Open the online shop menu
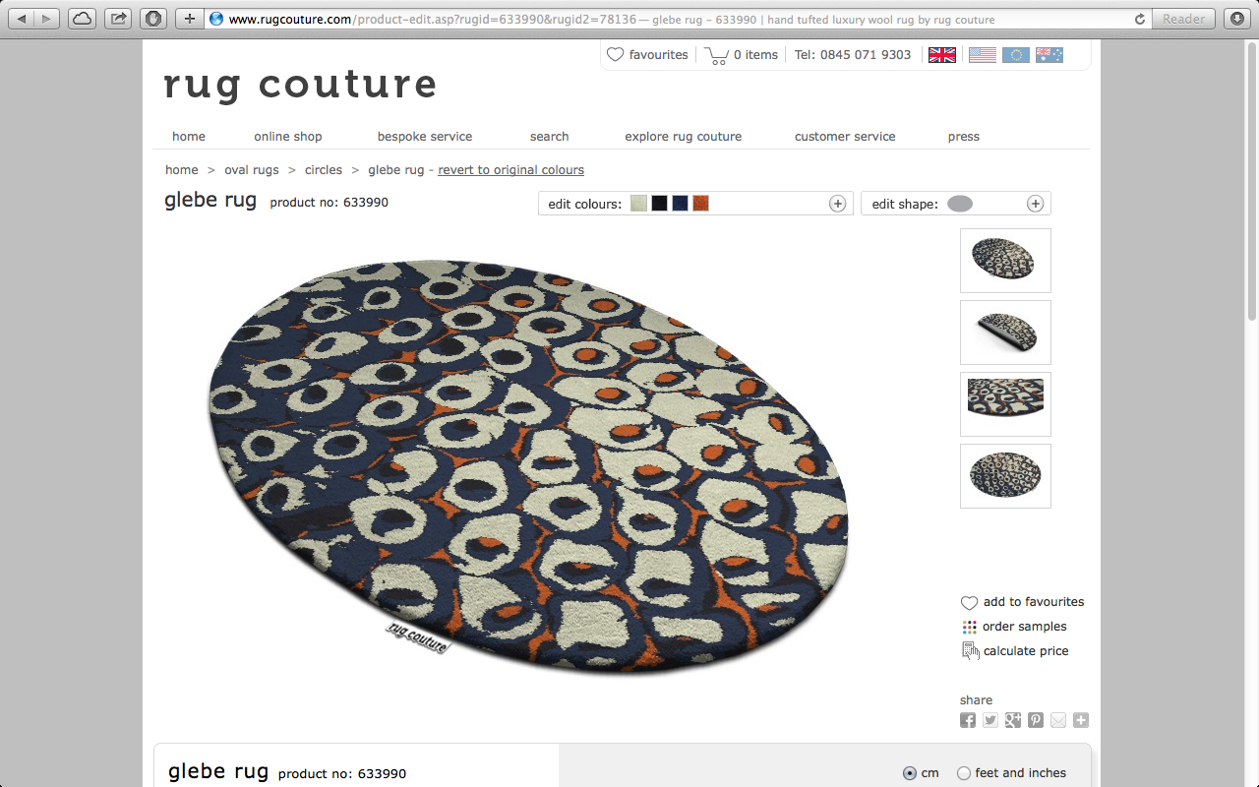 [x=288, y=137]
